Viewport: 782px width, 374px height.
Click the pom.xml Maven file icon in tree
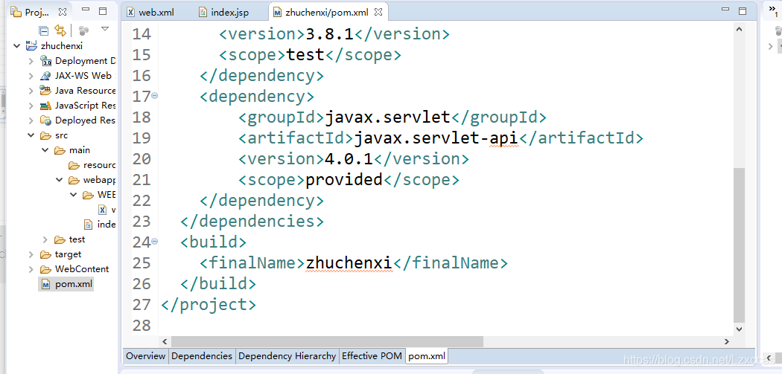(46, 284)
